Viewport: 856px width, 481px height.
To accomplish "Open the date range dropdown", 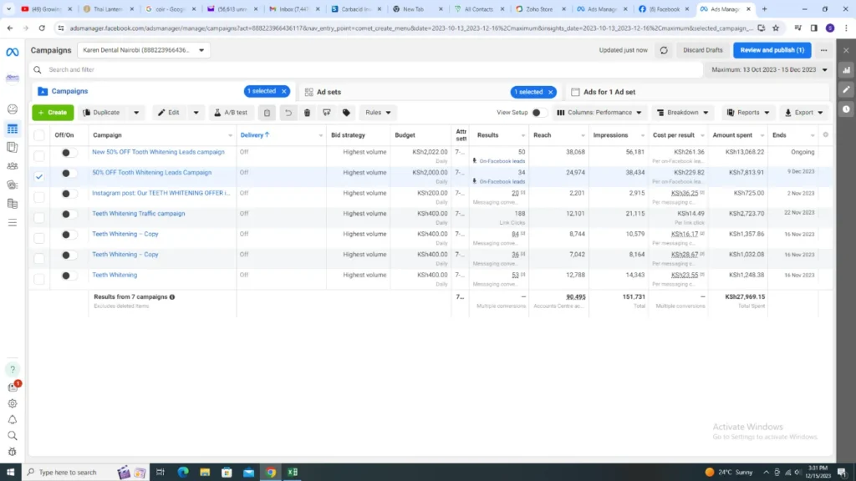I will click(769, 70).
